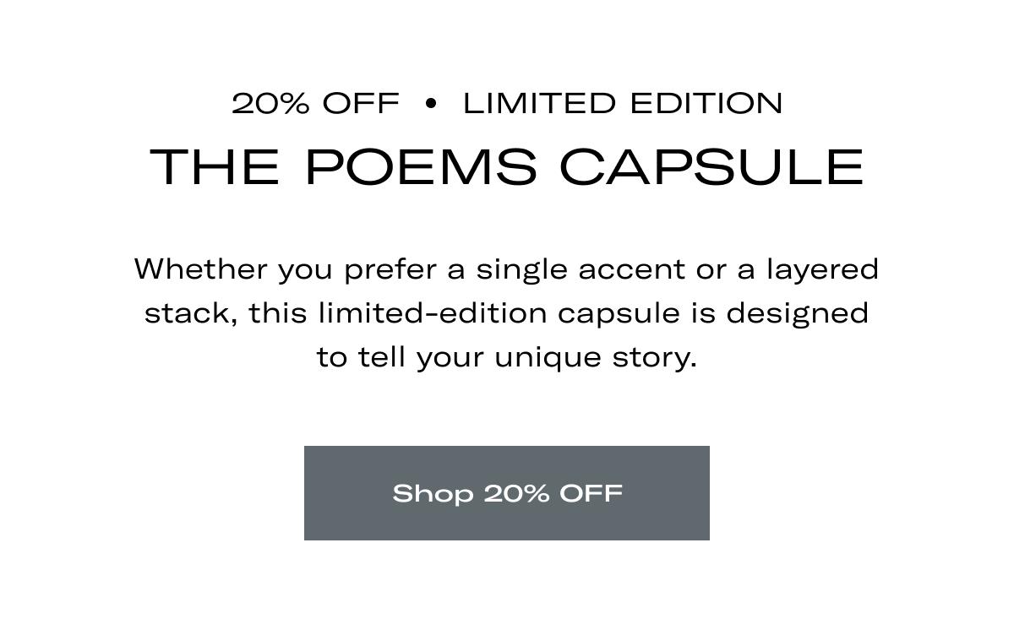1014x635 pixels.
Task: Click the word EDITION in the top line
Action: 706,104
